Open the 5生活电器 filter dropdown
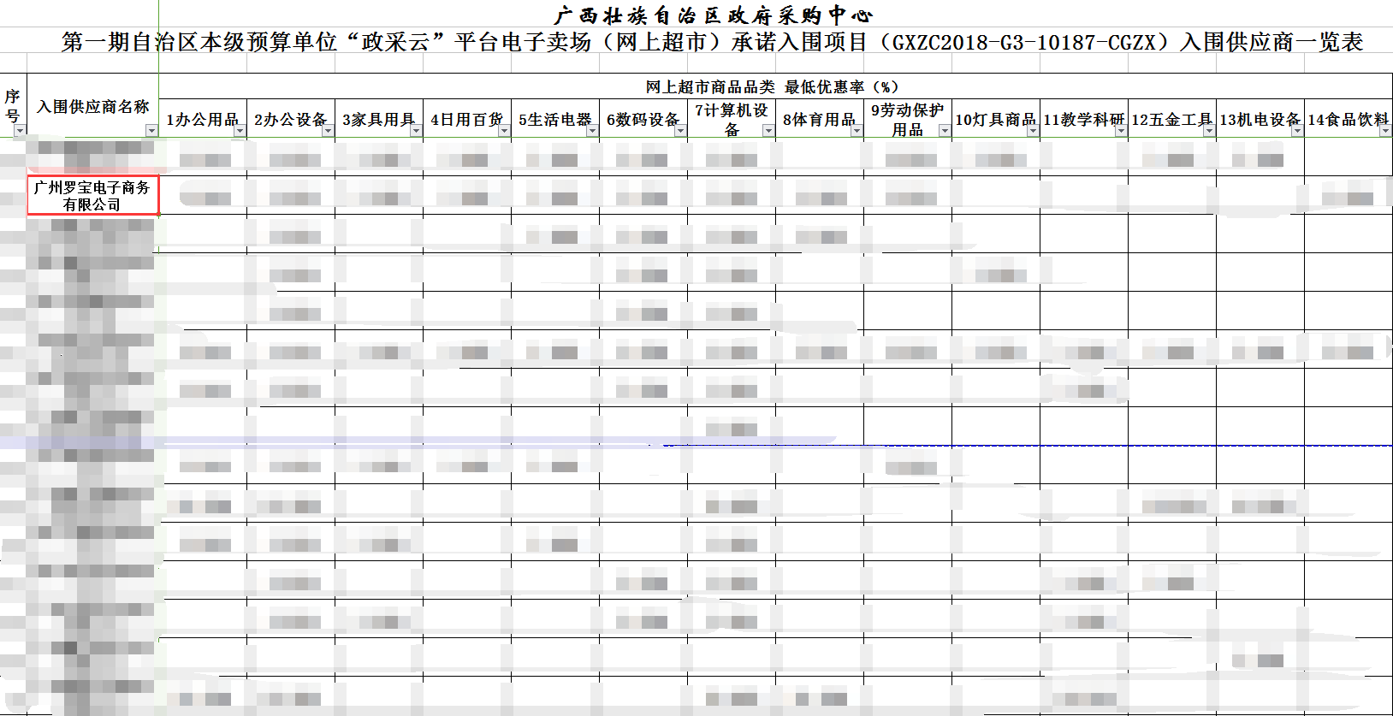 592,131
